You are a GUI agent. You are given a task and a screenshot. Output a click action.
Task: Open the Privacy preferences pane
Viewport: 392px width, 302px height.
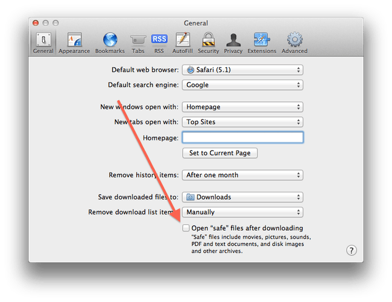tap(233, 43)
